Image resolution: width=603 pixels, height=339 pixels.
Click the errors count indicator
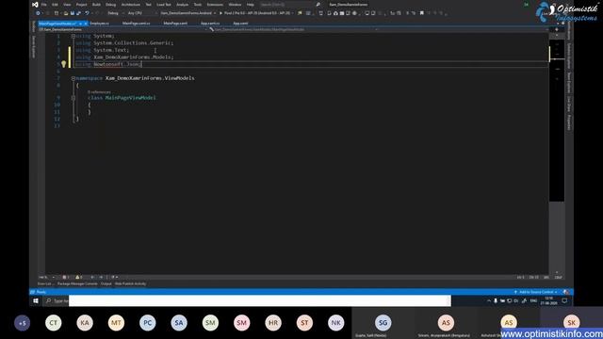(x=66, y=277)
